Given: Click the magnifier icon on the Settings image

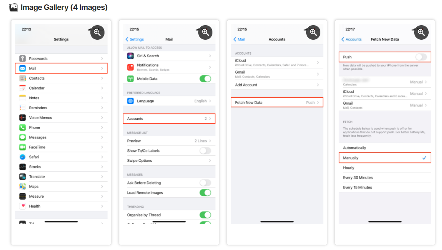Looking at the screenshot, I should 97,32.
